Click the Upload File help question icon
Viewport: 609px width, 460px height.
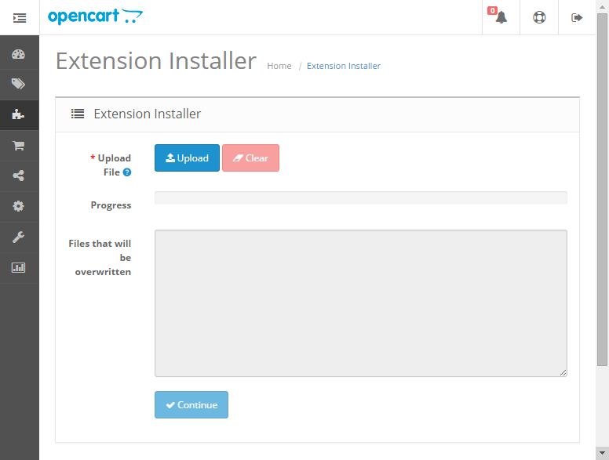(x=127, y=172)
